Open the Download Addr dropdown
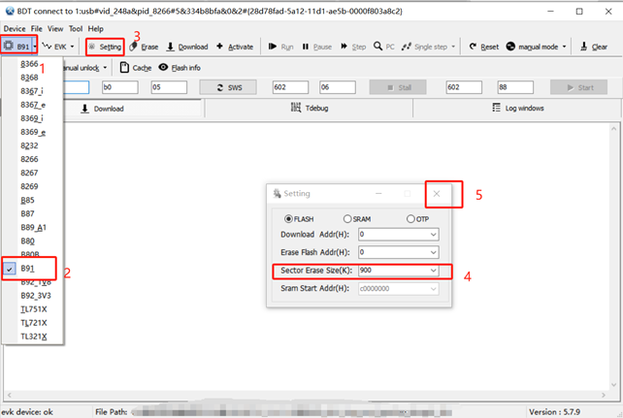 (x=433, y=234)
